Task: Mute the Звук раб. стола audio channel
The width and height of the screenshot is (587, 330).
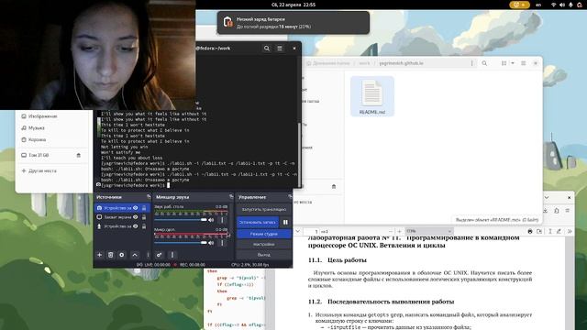Action: (x=211, y=220)
